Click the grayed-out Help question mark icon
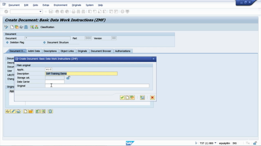261x146 pixels. pos(122,12)
